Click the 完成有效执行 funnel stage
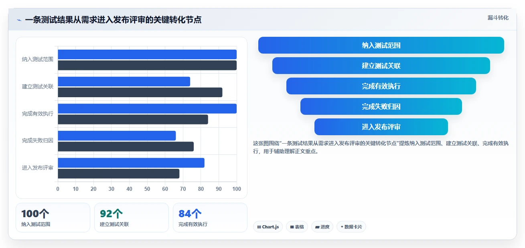525x248 pixels. click(381, 86)
